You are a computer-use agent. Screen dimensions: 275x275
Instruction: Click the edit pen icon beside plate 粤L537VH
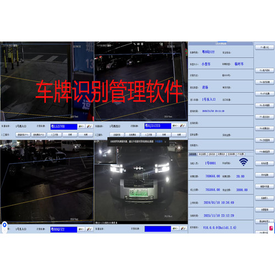[x=89, y=127]
